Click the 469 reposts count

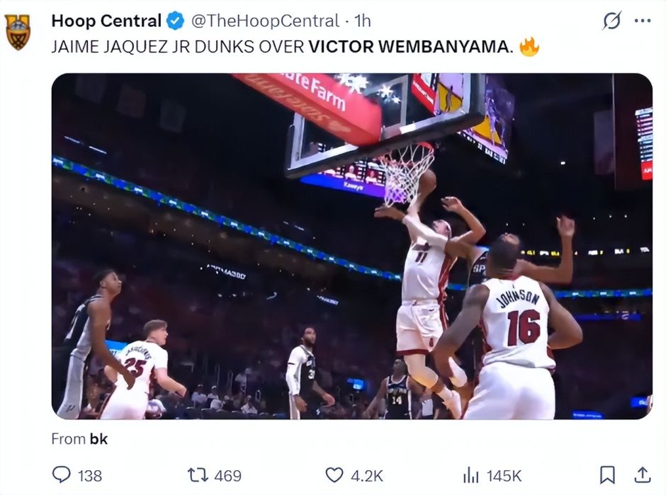pos(227,476)
